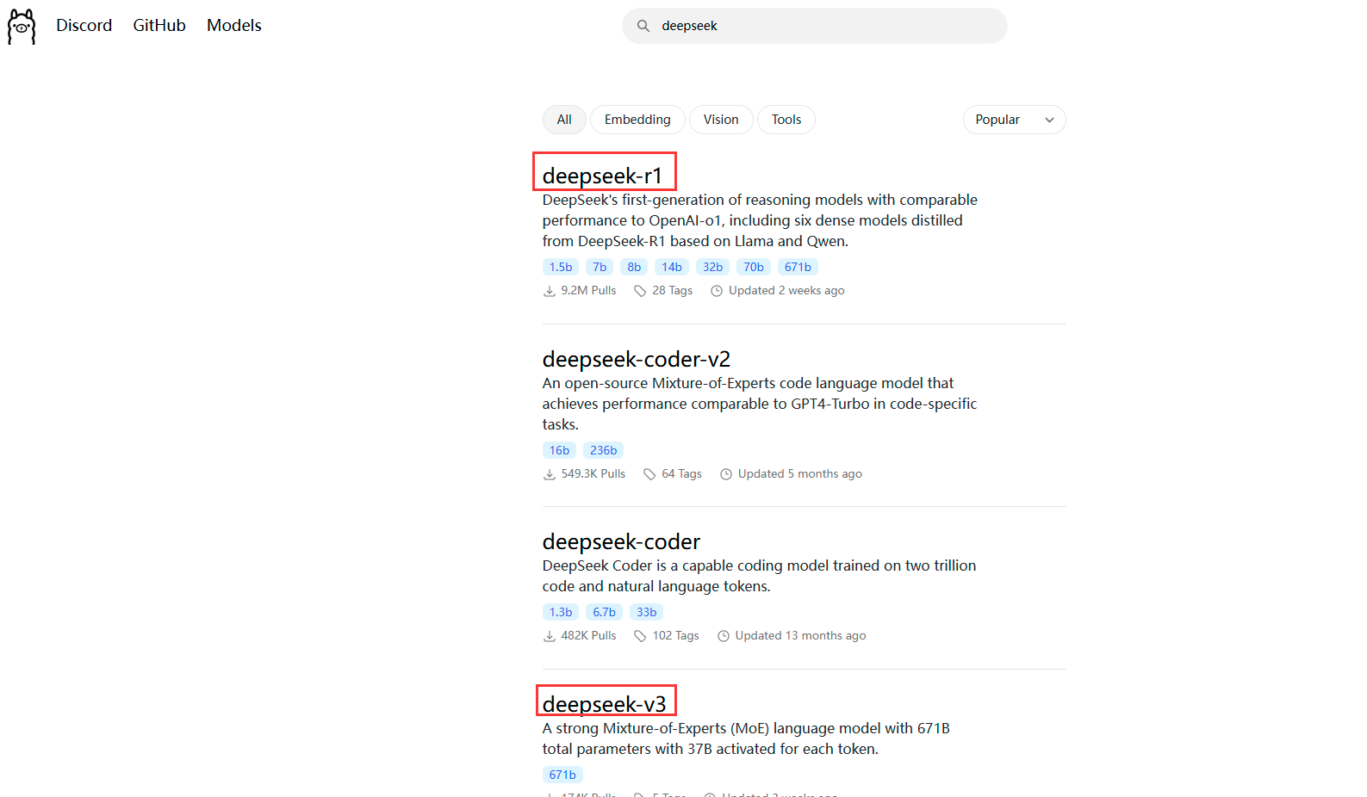Screen dimensions: 1367x797
Task: Open the deepseek-r1 model page
Action: pyautogui.click(x=602, y=176)
